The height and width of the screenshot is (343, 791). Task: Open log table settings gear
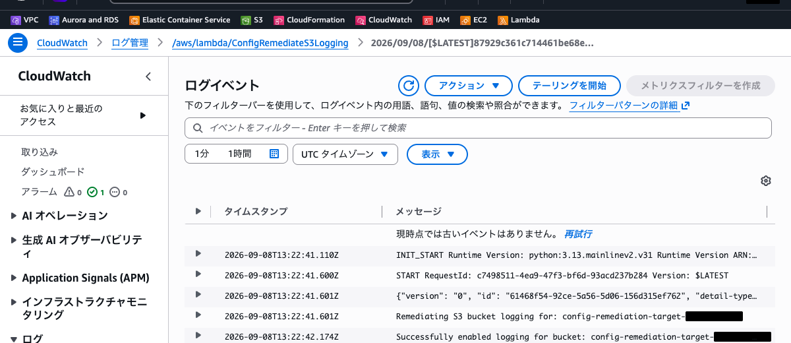coord(766,181)
